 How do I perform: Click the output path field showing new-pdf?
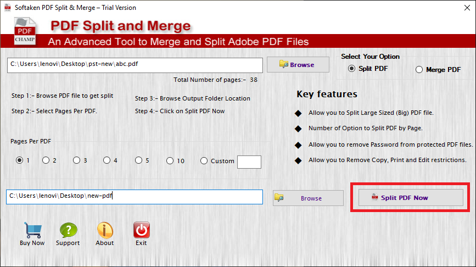[134, 197]
